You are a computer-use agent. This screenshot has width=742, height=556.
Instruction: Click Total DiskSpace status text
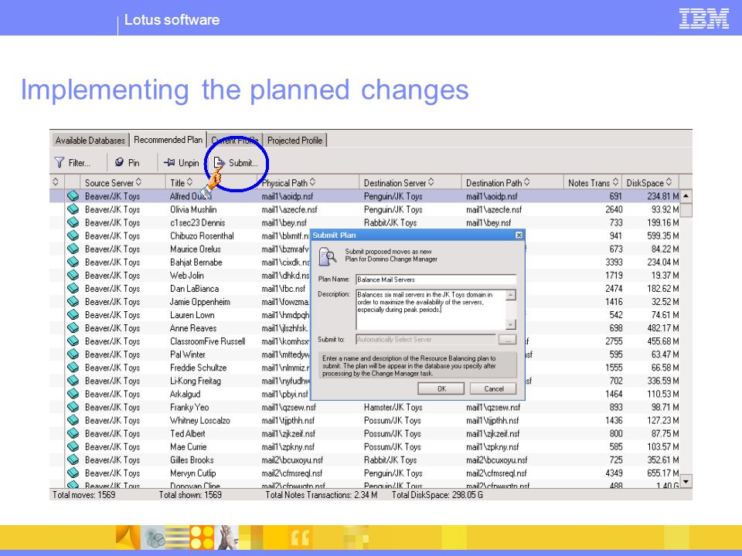point(437,494)
